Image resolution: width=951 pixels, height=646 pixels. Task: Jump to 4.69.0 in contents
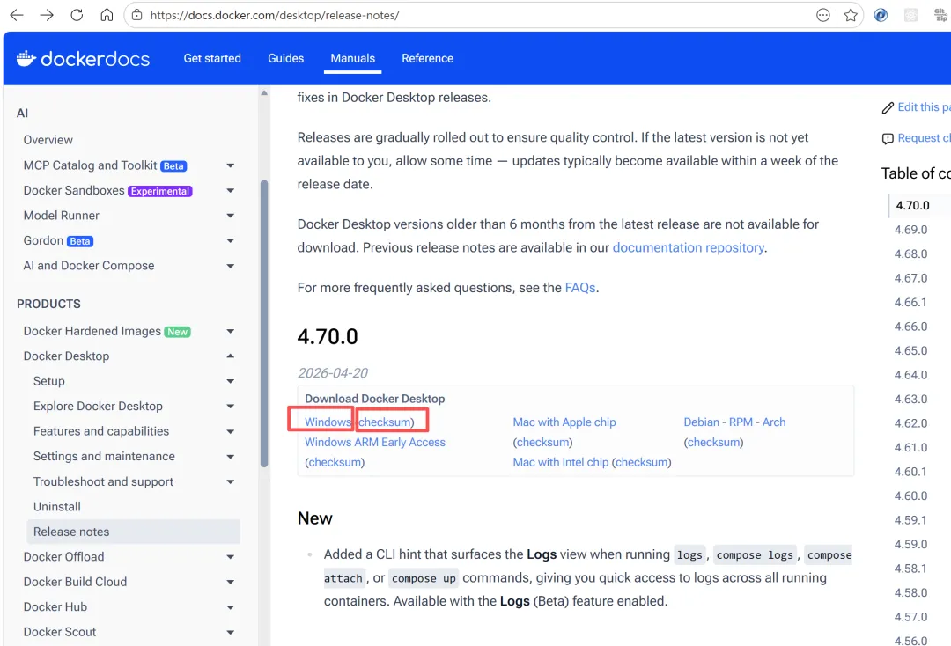pyautogui.click(x=910, y=230)
